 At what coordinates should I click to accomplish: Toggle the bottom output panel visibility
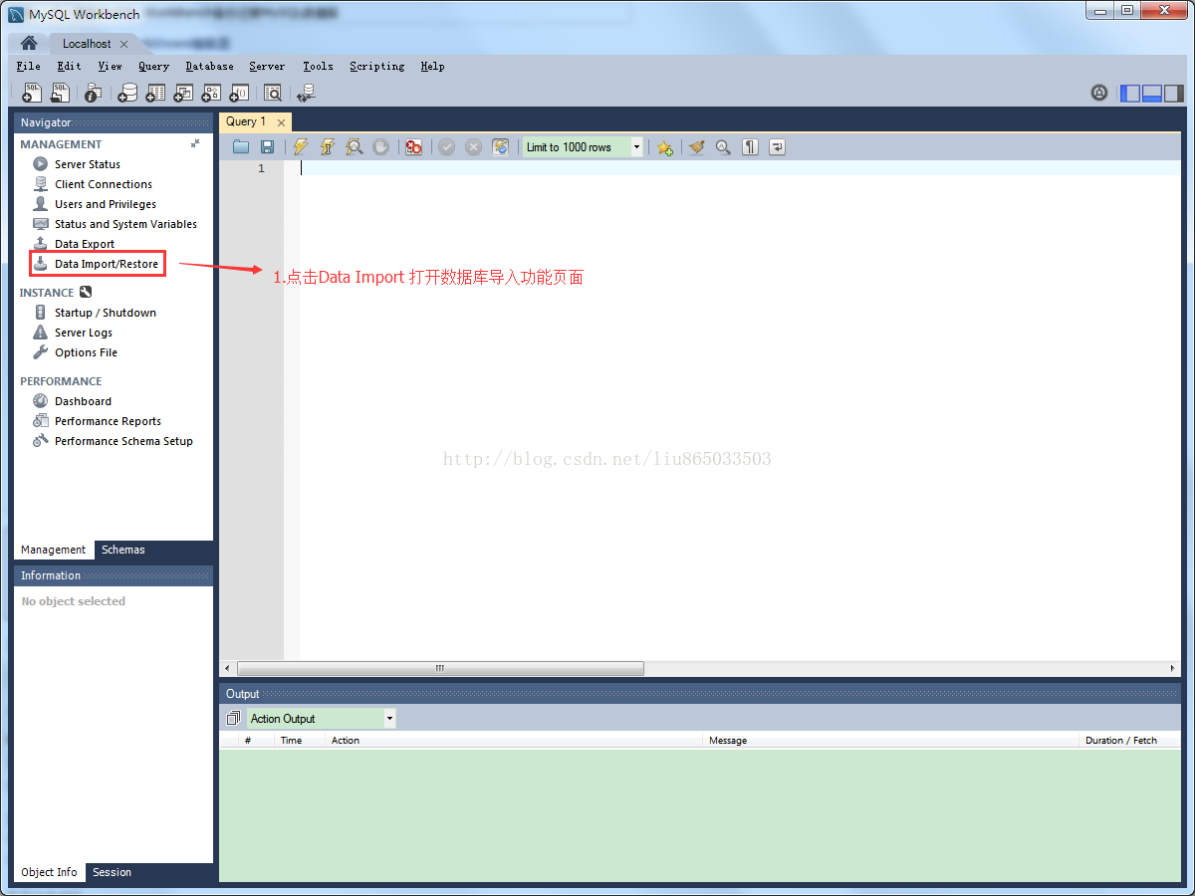click(1152, 93)
